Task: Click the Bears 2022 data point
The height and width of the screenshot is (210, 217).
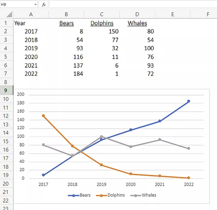Action: click(189, 101)
